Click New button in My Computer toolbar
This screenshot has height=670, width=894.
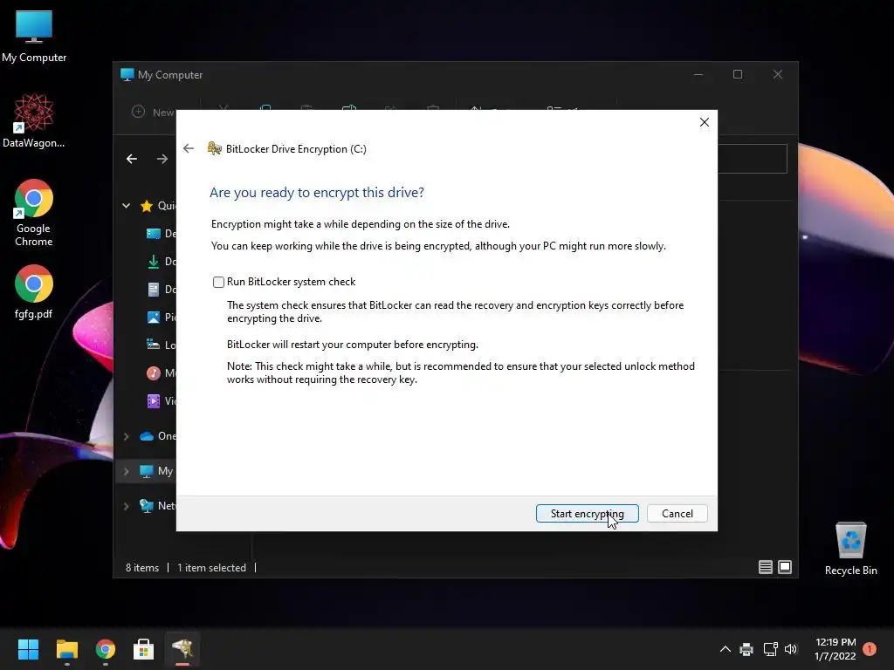click(x=153, y=113)
